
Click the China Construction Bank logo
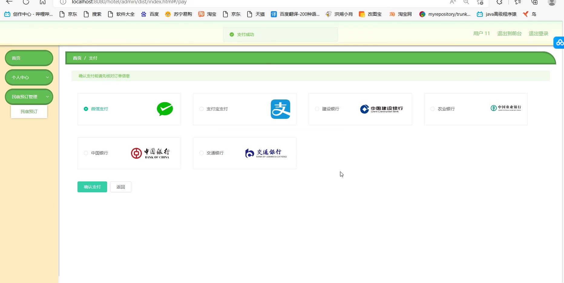382,109
